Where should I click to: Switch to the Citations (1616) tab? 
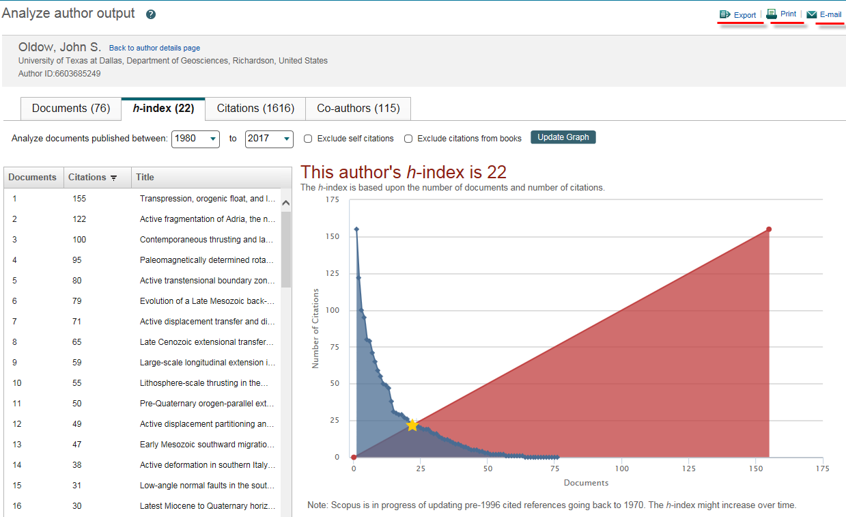255,109
